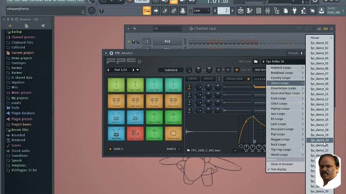Choose Dance Loops from the menu
The height and width of the screenshot is (194, 346).
[x=285, y=83]
